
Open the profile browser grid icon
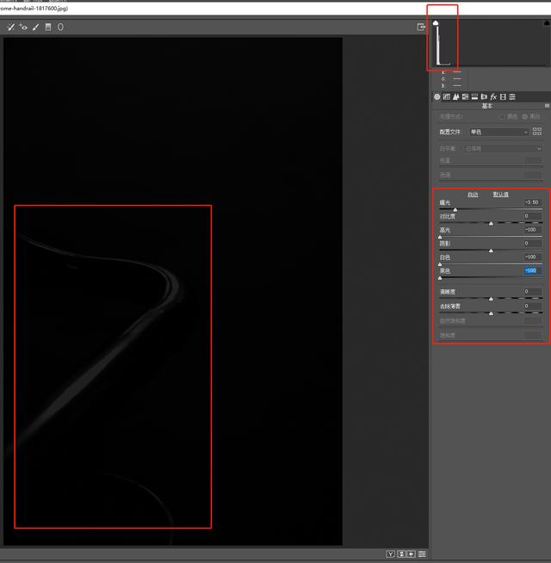[537, 132]
